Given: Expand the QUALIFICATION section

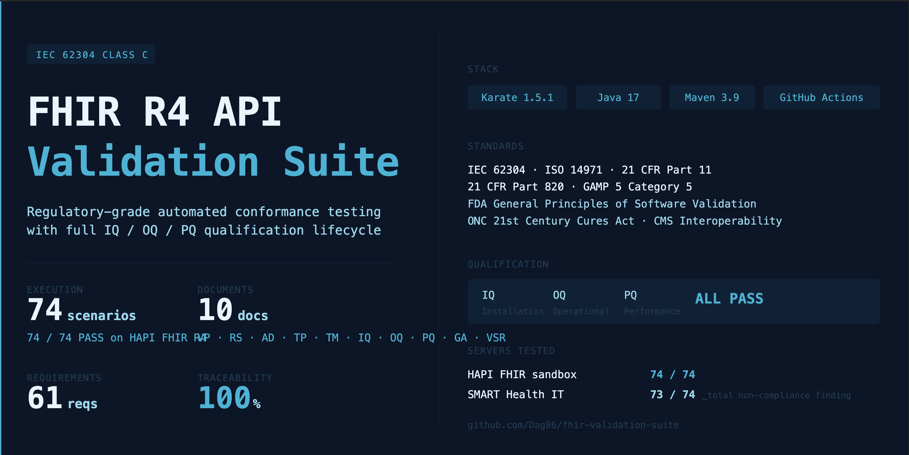Looking at the screenshot, I should point(508,264).
